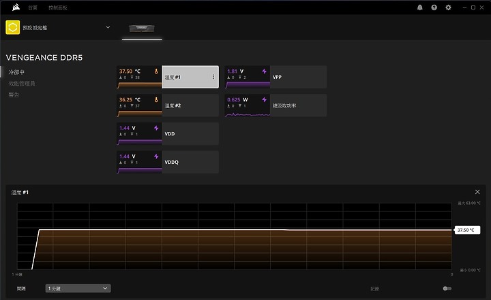Click the 0.625 W reading
The image size is (491, 300).
tap(237, 100)
